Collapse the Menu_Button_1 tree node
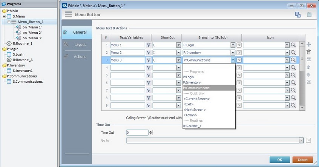 pyautogui.click(x=9, y=22)
